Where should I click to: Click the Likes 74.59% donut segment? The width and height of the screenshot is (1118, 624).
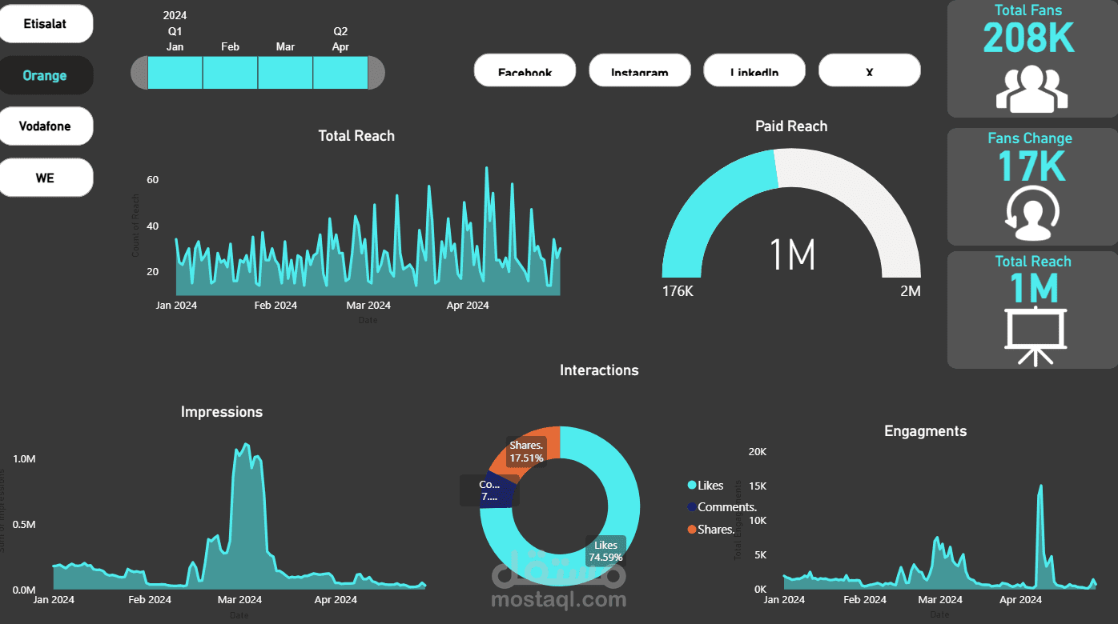pyautogui.click(x=605, y=550)
